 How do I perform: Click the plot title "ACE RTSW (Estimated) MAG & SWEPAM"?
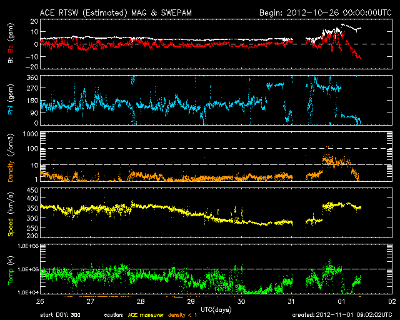coord(116,12)
